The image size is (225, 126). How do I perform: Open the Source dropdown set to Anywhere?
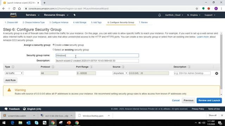pyautogui.click(x=120, y=73)
